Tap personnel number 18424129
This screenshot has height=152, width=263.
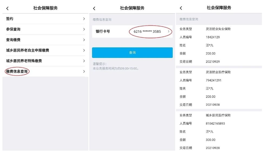[213, 37]
